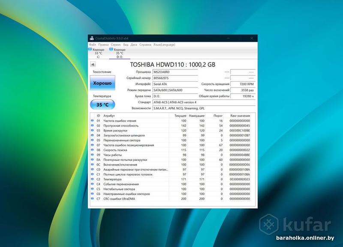Click the previous disk arrow button
This screenshot has height=247, width=343.
(93, 64)
